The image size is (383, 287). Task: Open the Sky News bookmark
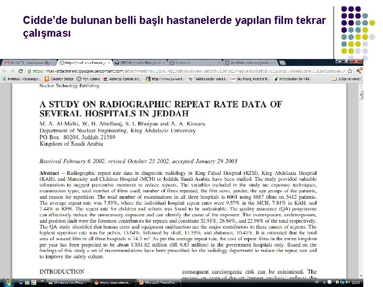(250, 79)
